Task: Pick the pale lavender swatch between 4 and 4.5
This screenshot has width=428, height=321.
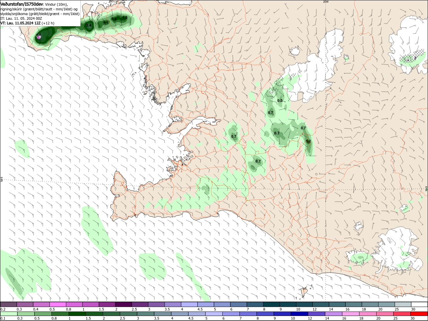Action: (x=189, y=305)
